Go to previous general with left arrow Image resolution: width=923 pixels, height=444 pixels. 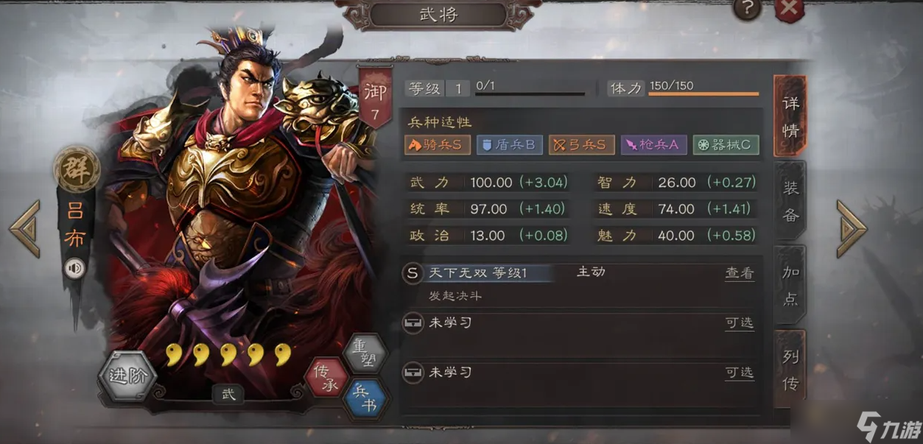[x=25, y=228]
